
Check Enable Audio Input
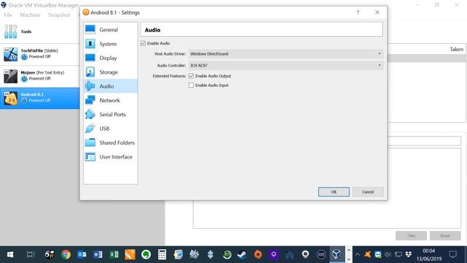pos(191,85)
